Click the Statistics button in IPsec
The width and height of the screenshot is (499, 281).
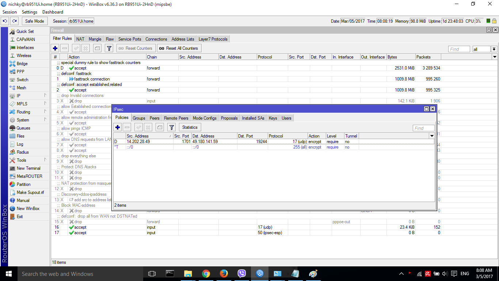pos(190,127)
